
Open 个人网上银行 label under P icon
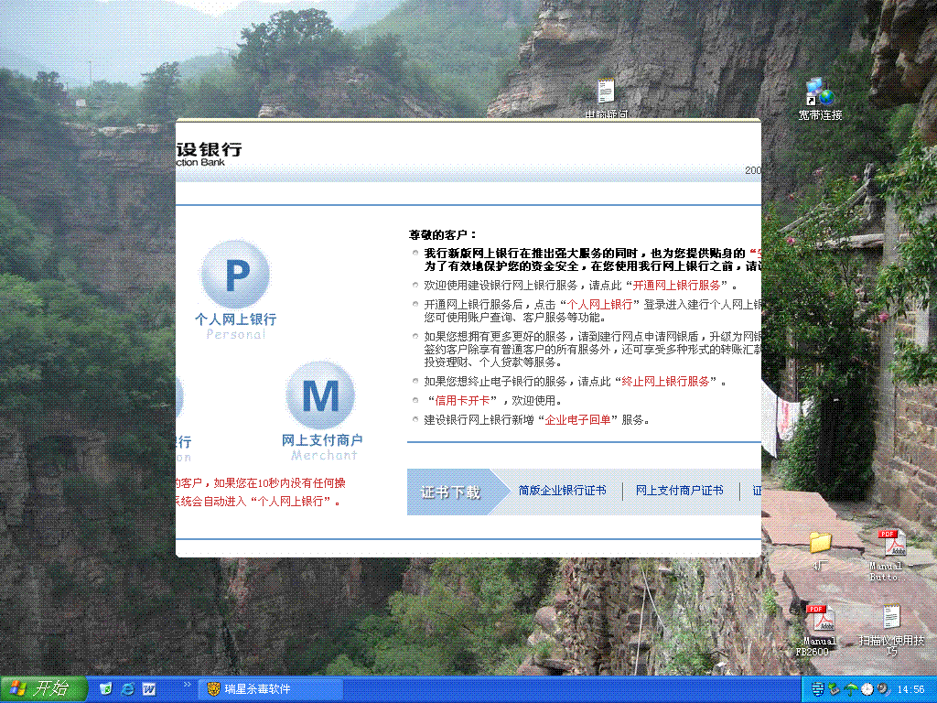235,319
